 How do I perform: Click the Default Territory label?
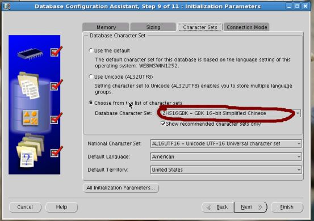point(108,170)
